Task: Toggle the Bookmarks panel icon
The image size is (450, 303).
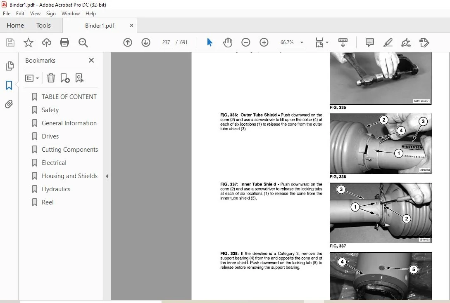Action: pyautogui.click(x=9, y=85)
